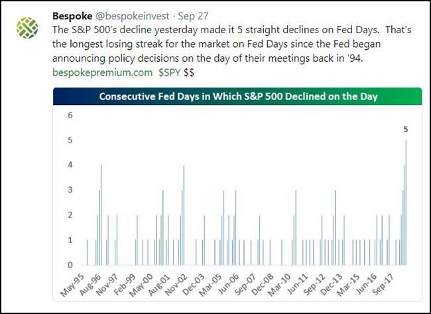The image size is (431, 314).
Task: Click the Dec-08 x-axis label
Action: pos(263,282)
